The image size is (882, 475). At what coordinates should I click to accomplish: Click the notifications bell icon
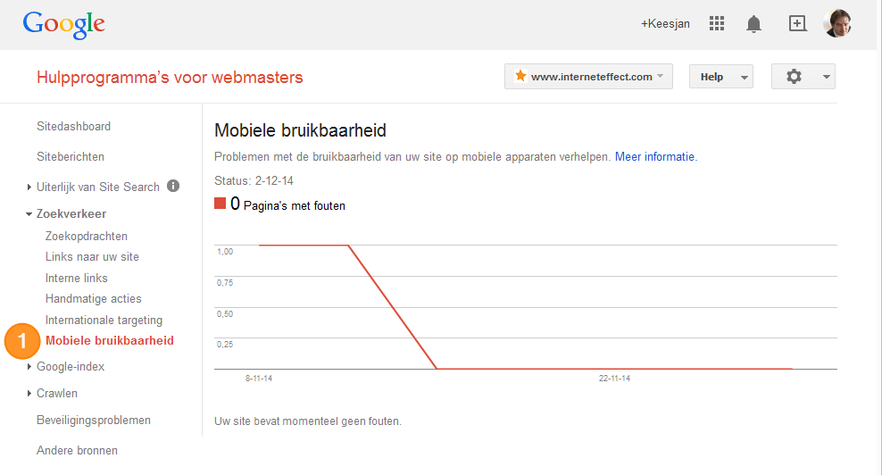[x=753, y=23]
